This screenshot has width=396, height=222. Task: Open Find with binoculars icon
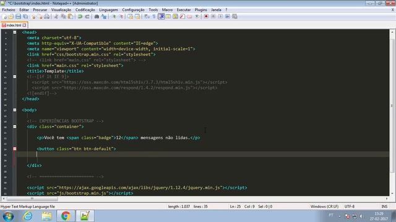click(97, 17)
